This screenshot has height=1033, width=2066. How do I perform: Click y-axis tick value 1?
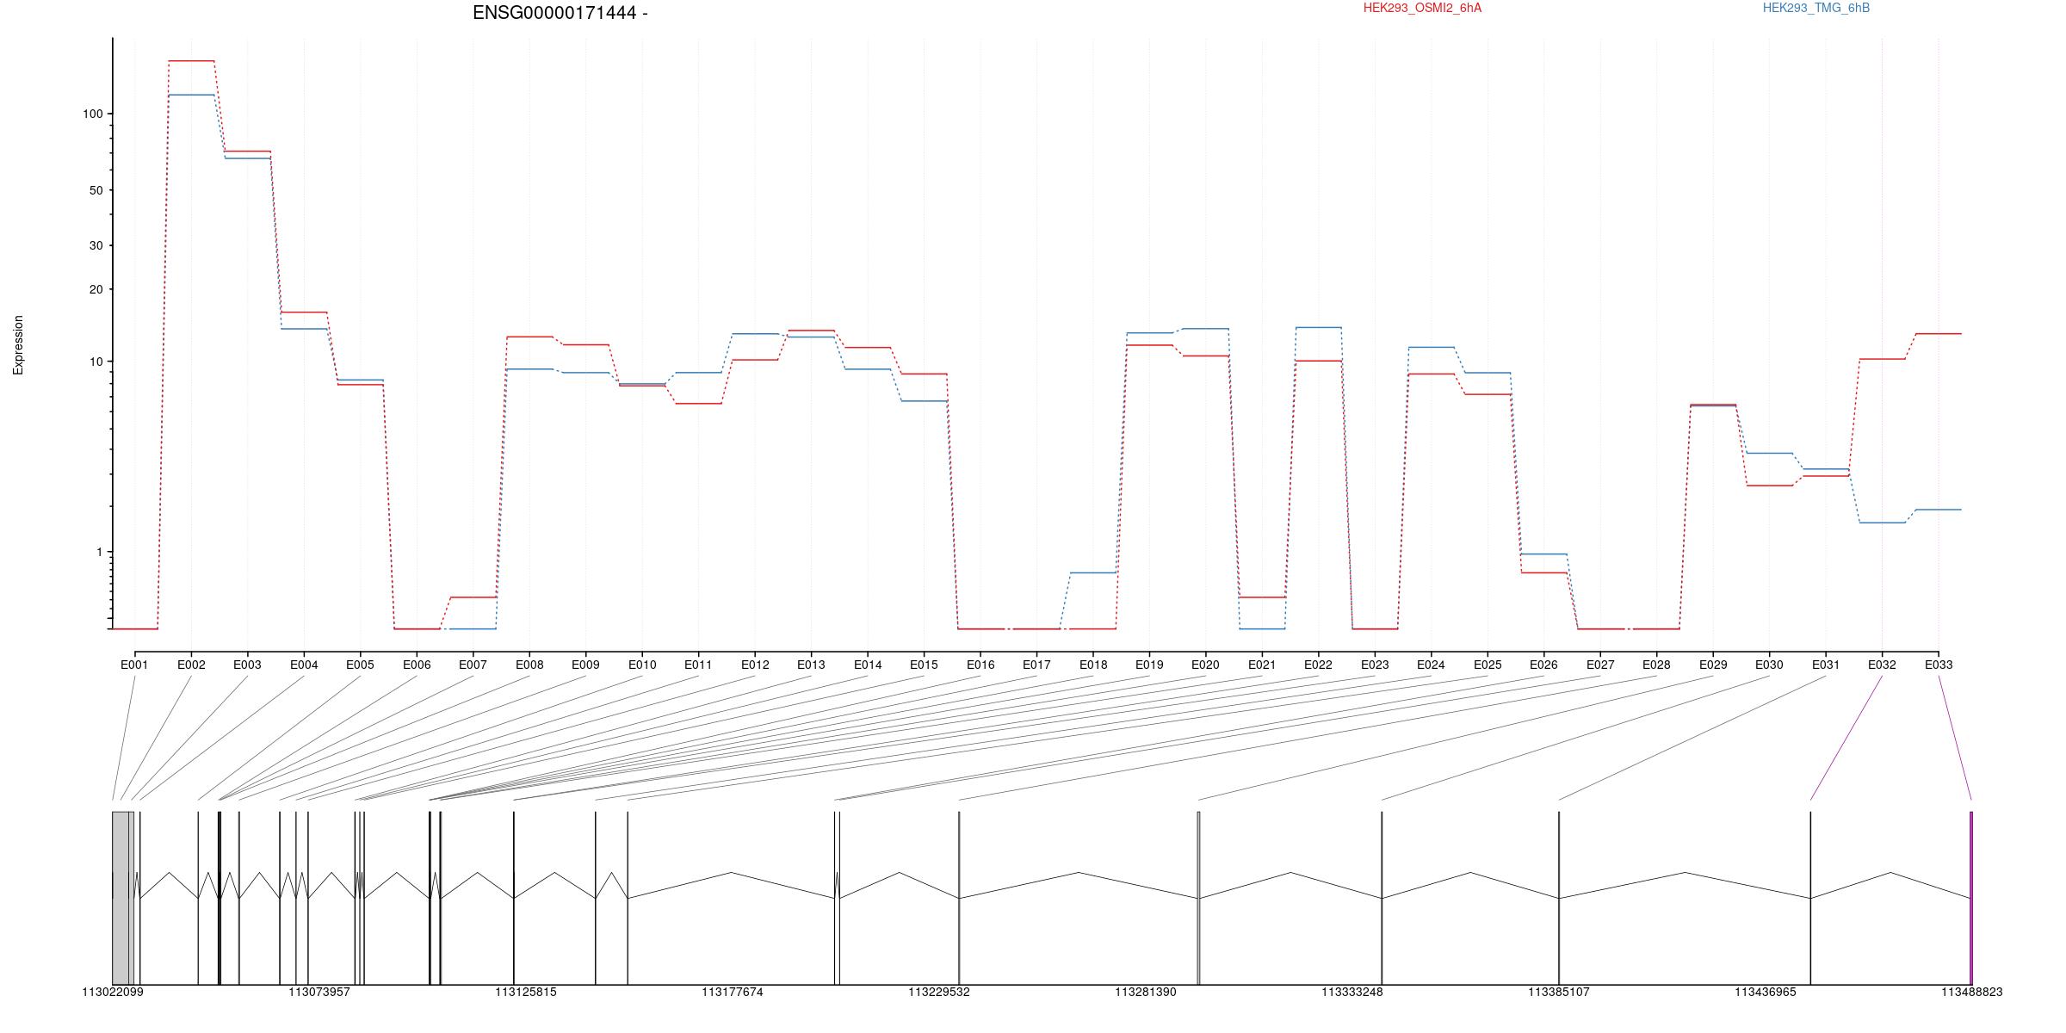pyautogui.click(x=99, y=552)
